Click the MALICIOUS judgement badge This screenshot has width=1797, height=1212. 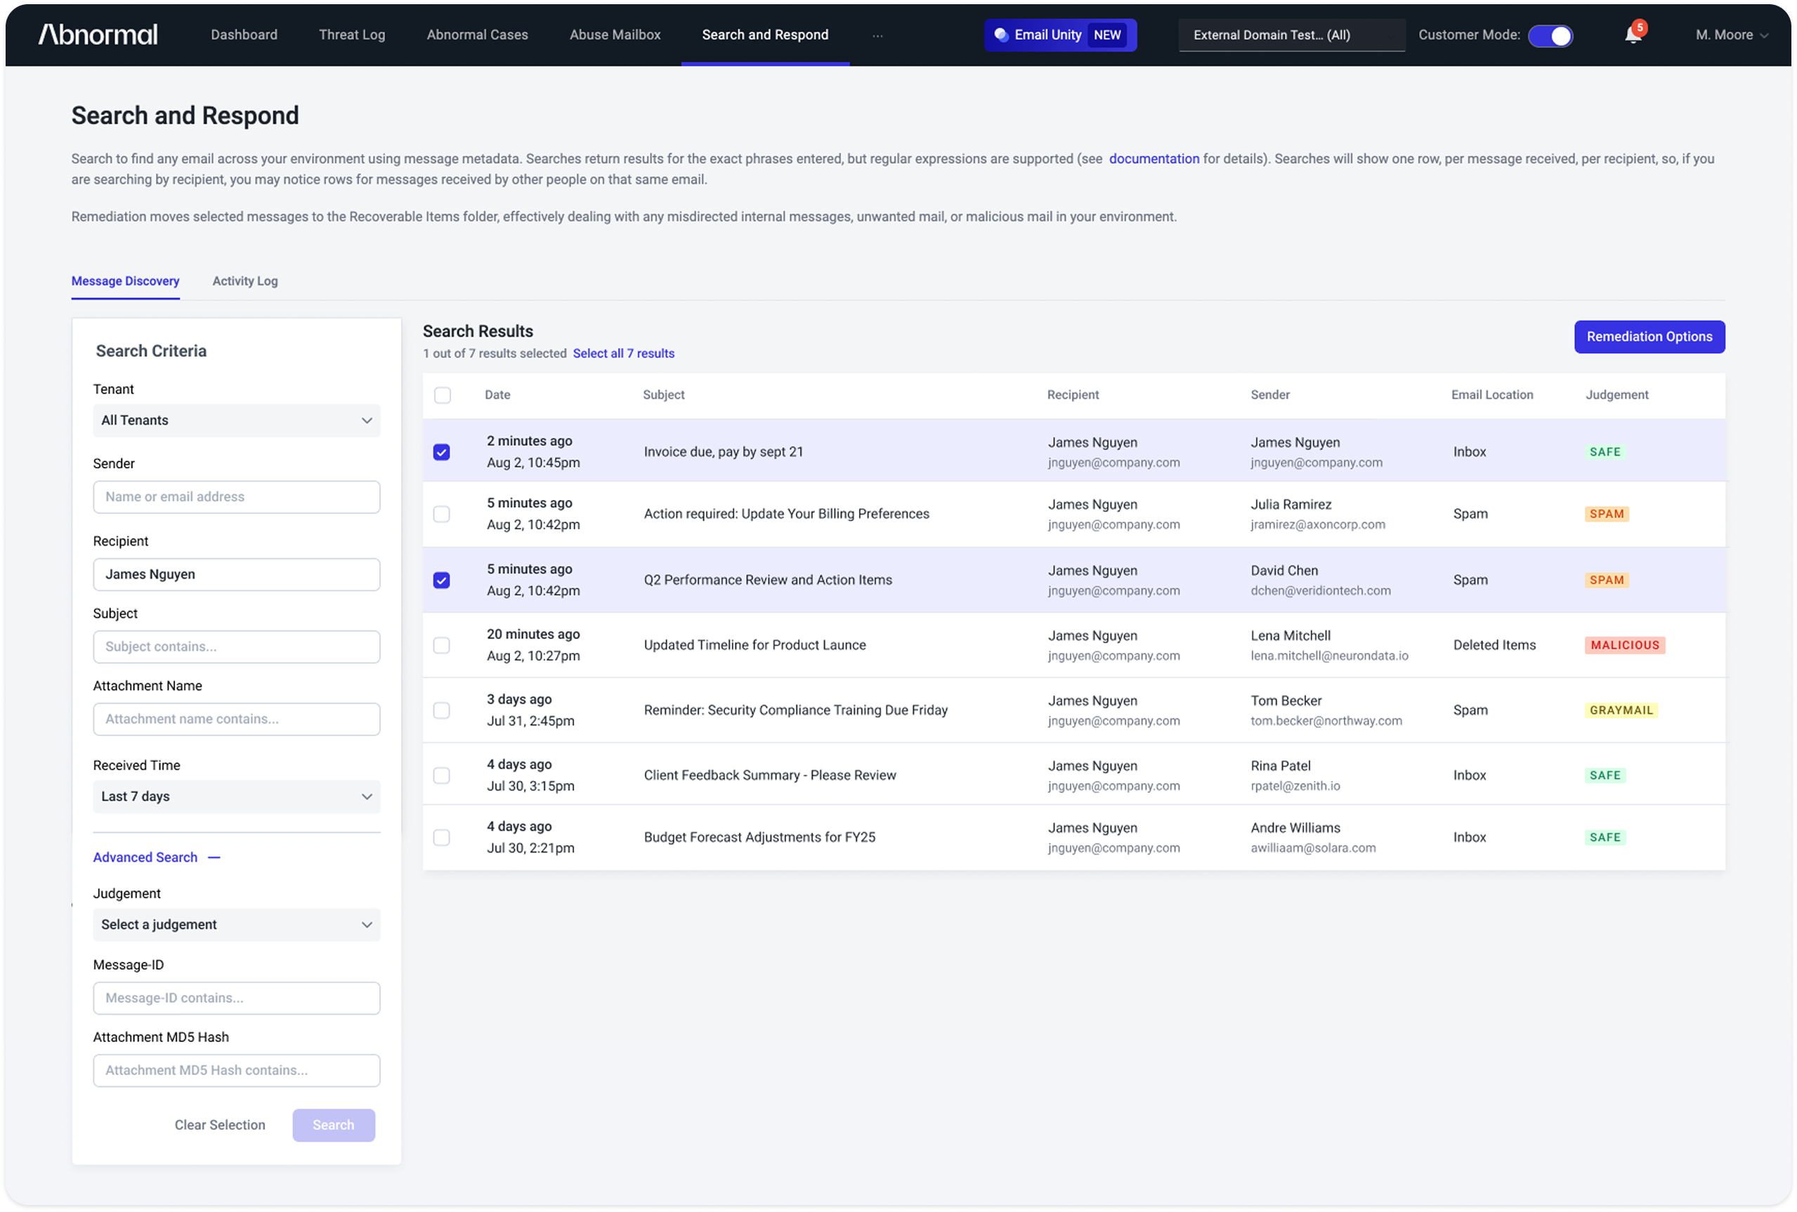(1625, 645)
